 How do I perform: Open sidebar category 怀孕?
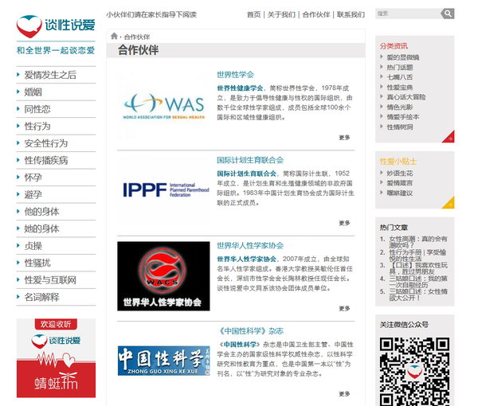click(33, 178)
